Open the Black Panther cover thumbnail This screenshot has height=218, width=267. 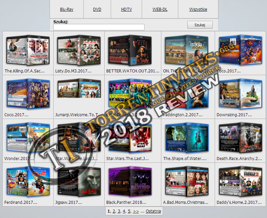(130, 182)
